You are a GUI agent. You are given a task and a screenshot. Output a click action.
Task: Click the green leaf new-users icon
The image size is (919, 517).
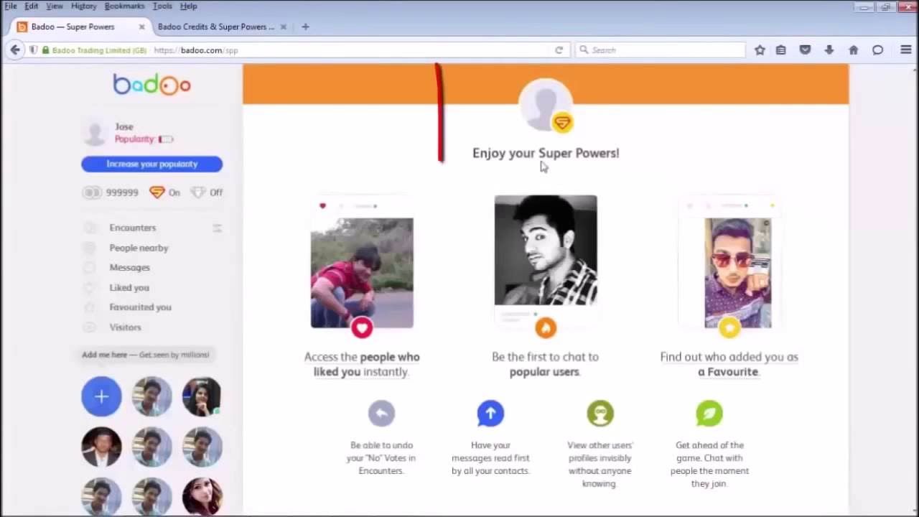(709, 413)
